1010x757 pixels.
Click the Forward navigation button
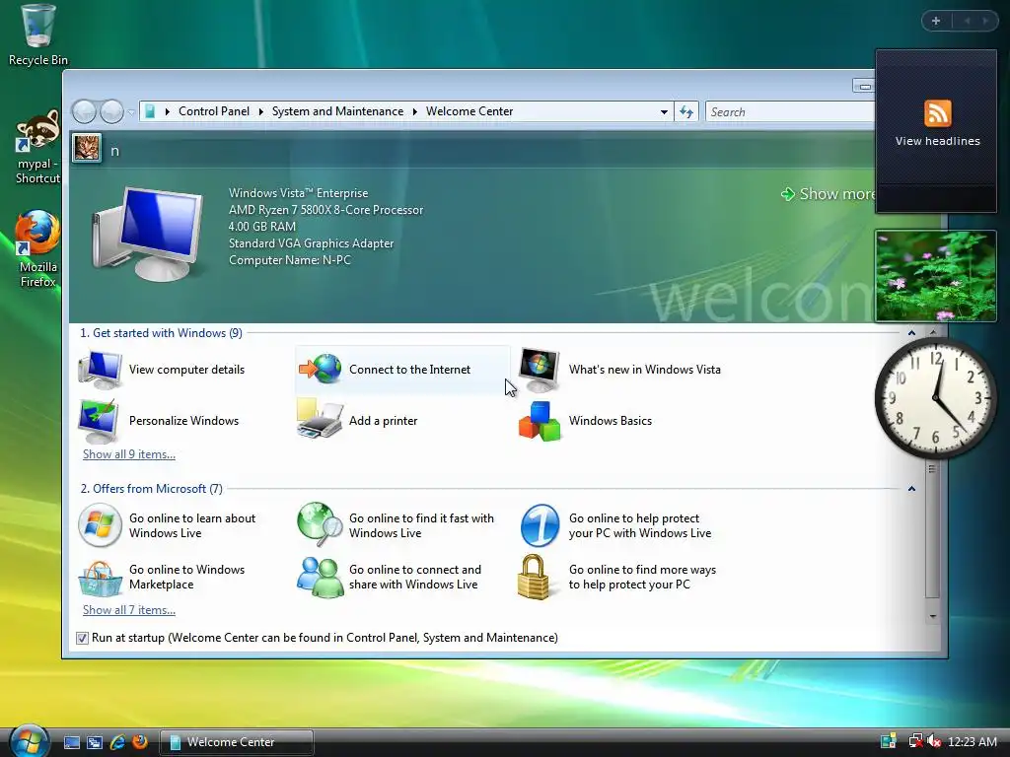point(112,112)
